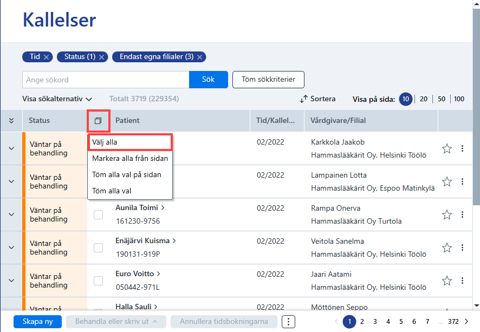This screenshot has height=332, width=480.
Task: Expand Visa sökalternativ search options
Action: tap(57, 99)
